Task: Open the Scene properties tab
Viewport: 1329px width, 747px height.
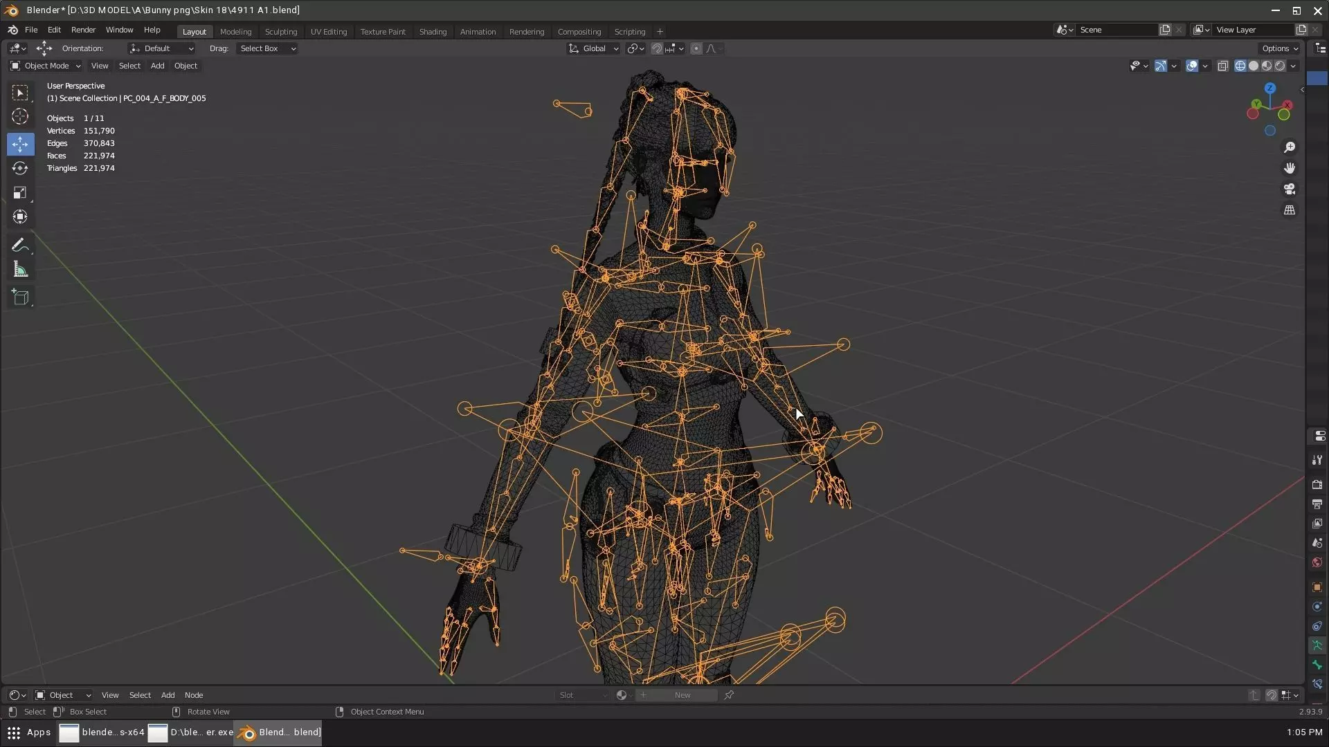Action: [1317, 543]
